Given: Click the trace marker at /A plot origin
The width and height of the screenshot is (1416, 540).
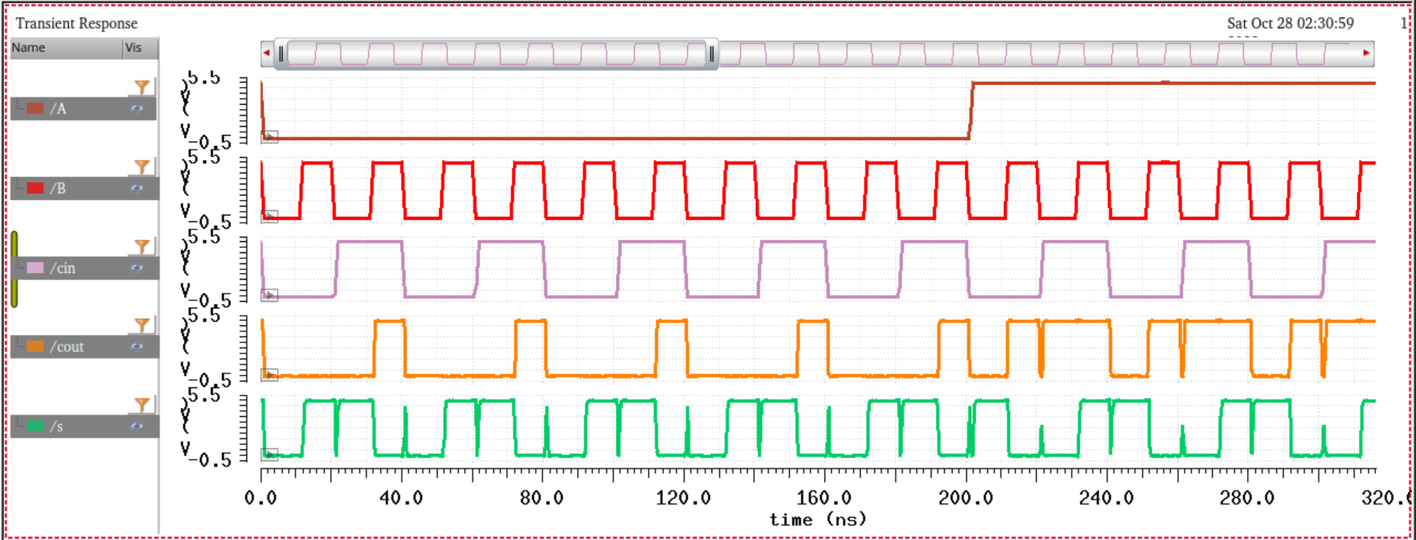Looking at the screenshot, I should point(269,136).
